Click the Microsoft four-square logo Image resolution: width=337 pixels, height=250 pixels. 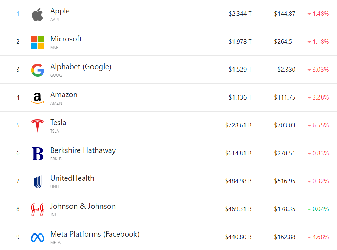[37, 42]
